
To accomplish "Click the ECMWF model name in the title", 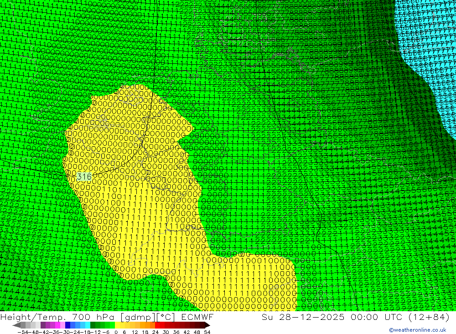I will (197, 317).
